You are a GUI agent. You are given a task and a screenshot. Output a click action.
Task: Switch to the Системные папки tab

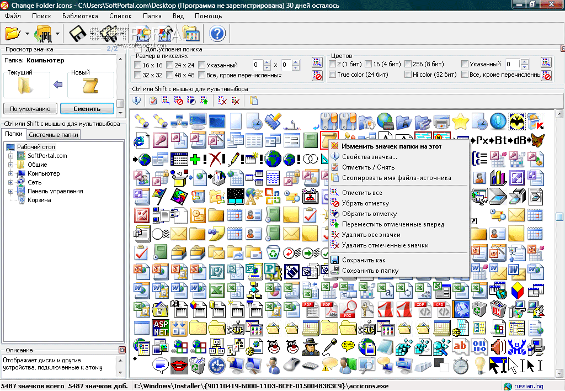click(54, 135)
